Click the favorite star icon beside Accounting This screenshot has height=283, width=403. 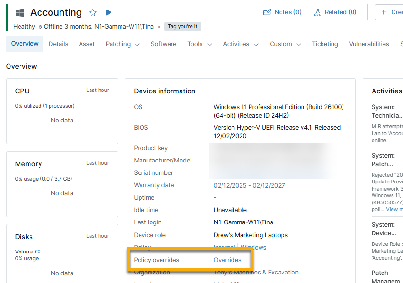[93, 12]
